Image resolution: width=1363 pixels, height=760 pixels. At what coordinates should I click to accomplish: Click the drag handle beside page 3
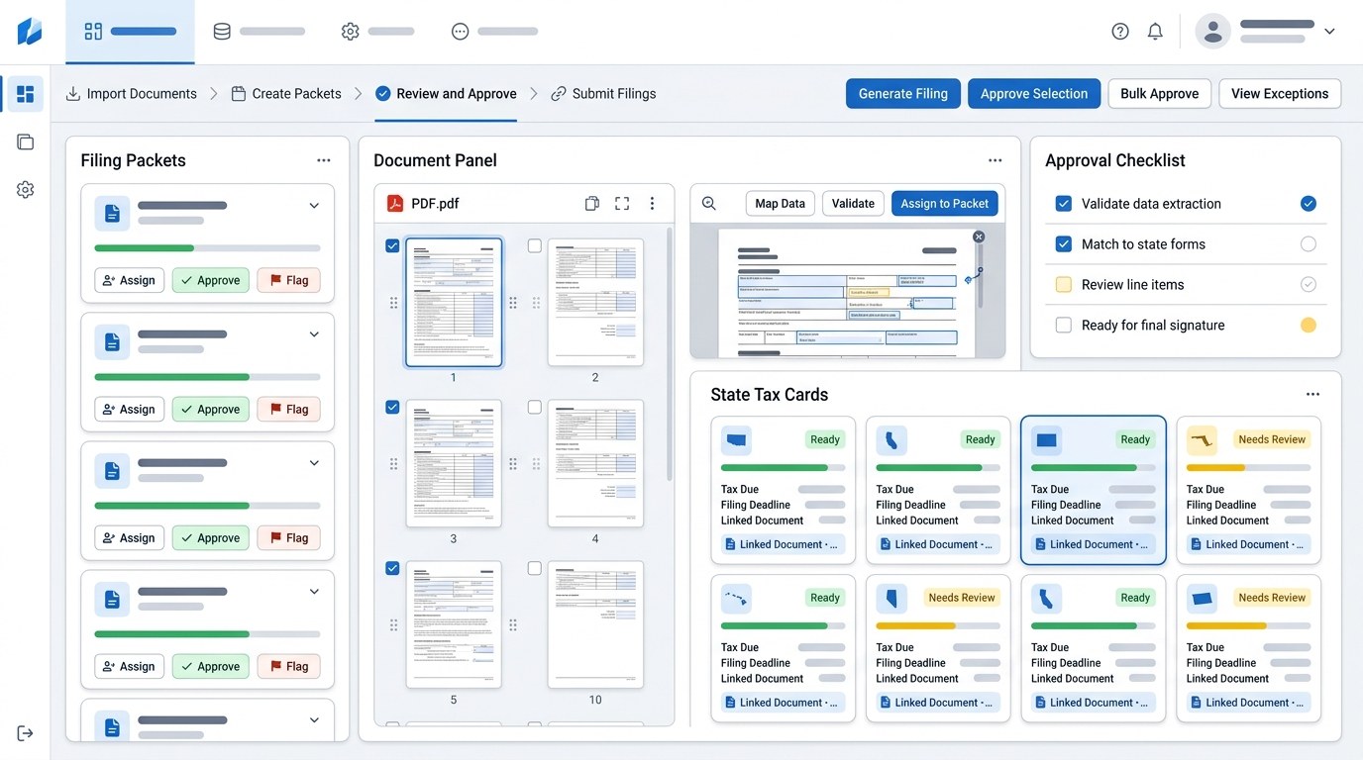coord(393,463)
